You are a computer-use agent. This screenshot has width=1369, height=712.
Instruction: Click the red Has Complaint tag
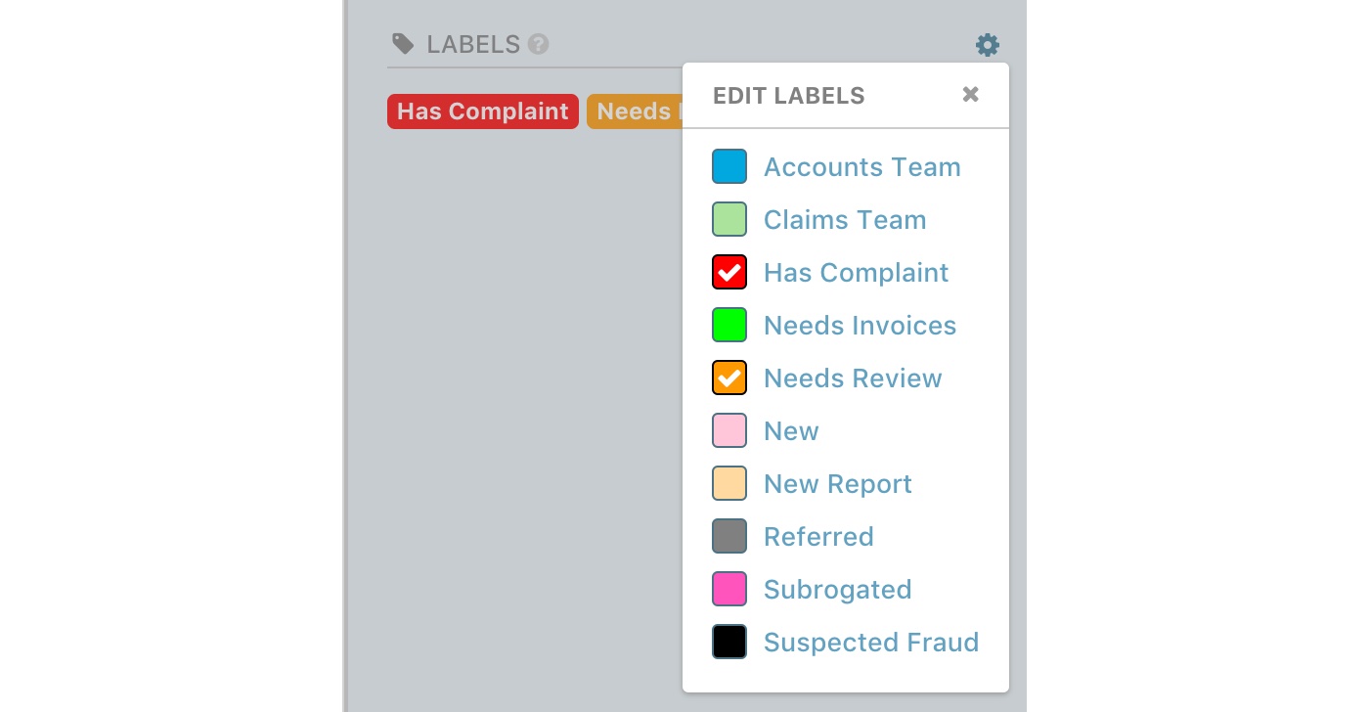click(482, 111)
